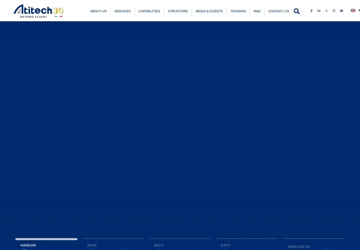Open the LinkedIn social icon

click(319, 11)
